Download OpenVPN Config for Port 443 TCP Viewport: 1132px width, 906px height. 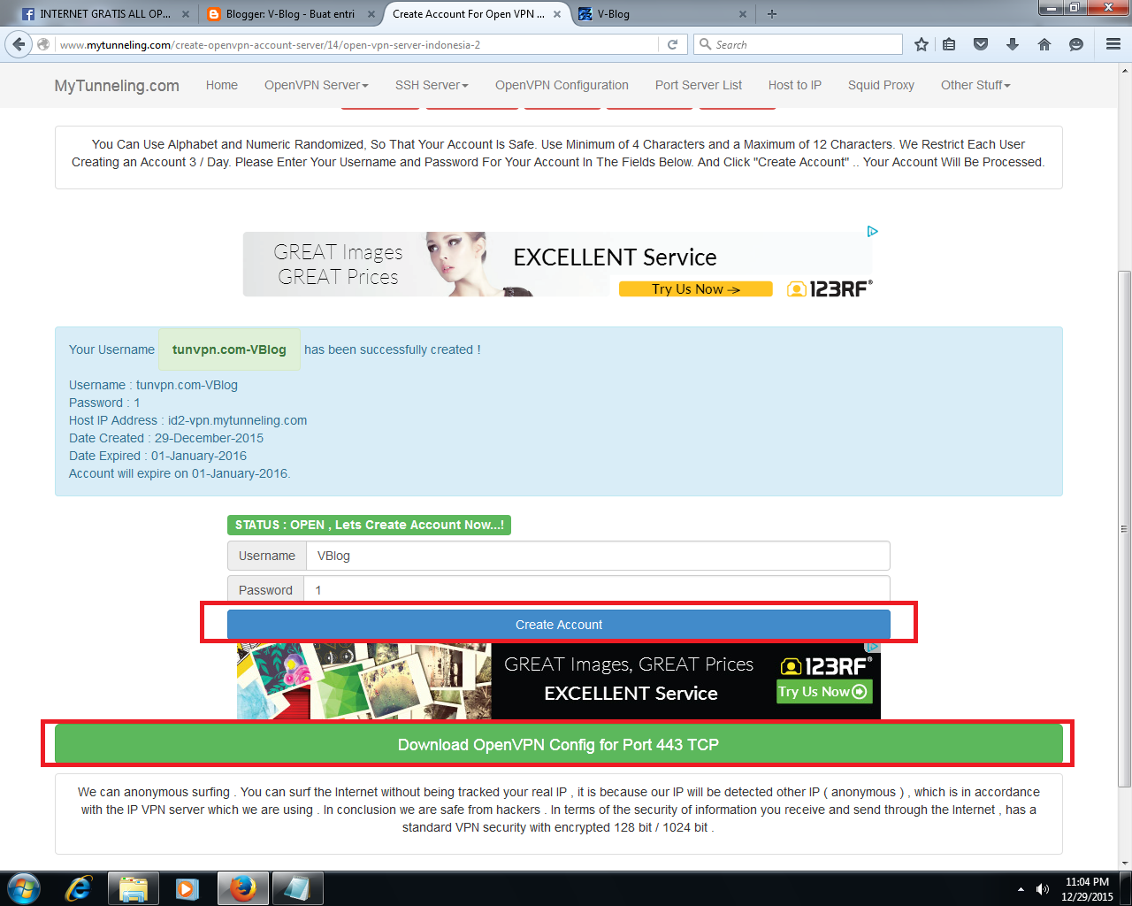click(559, 744)
